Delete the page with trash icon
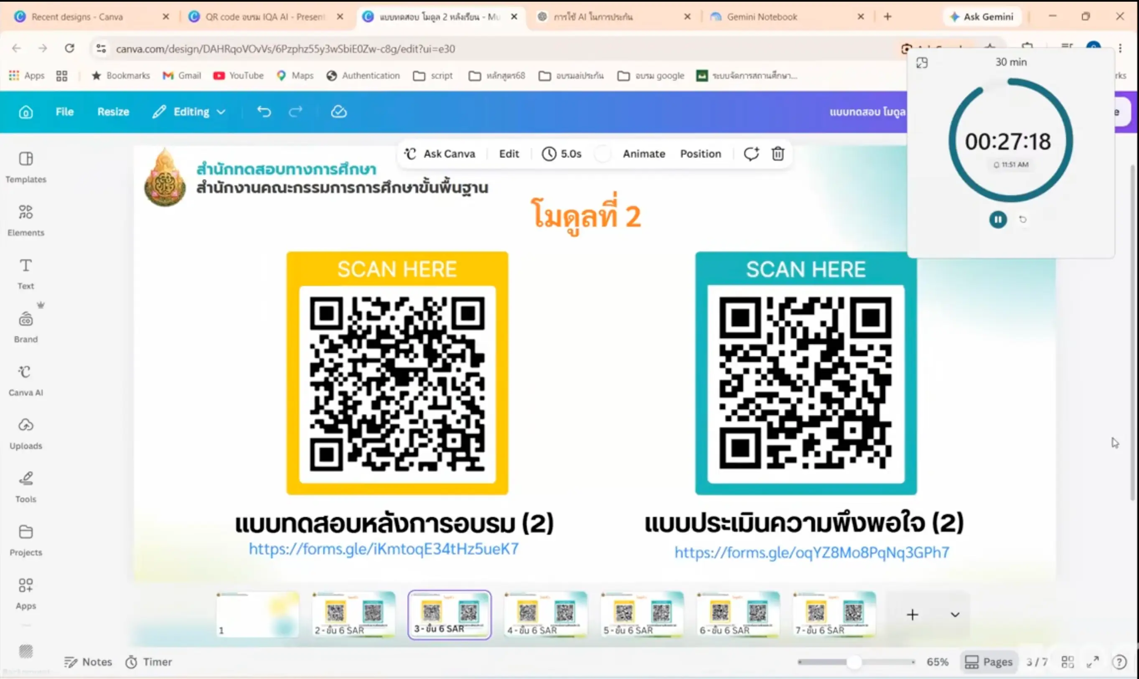 pos(778,154)
